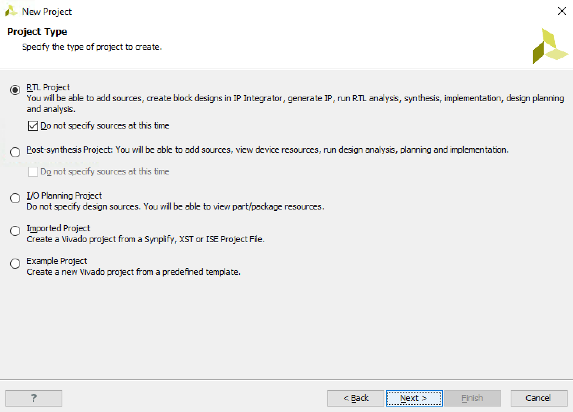
Task: Choose the I/O Planning Project radio button
Action: (15, 198)
